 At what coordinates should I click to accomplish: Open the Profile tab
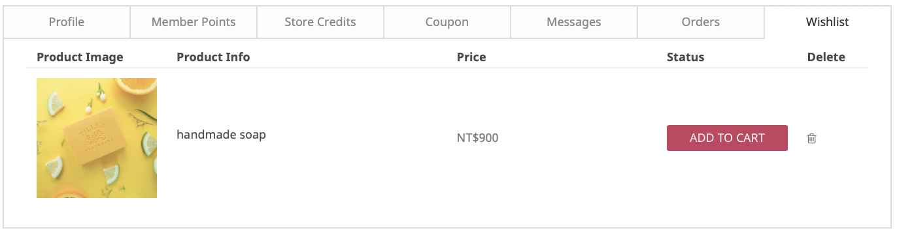pos(67,22)
